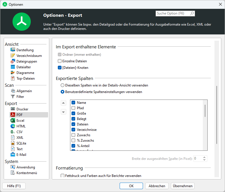
Task: Open Drucker export icon
Action: pos(13,109)
